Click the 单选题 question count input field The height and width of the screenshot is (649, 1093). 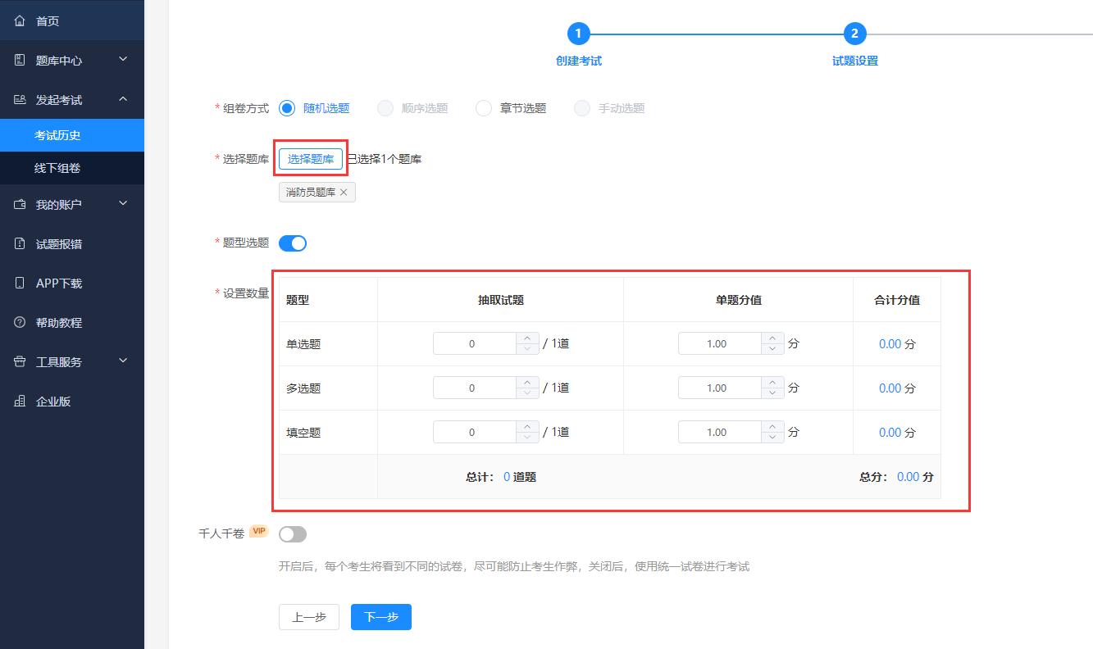pyautogui.click(x=474, y=344)
